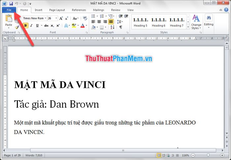Open the font size dropdown

(x=56, y=18)
